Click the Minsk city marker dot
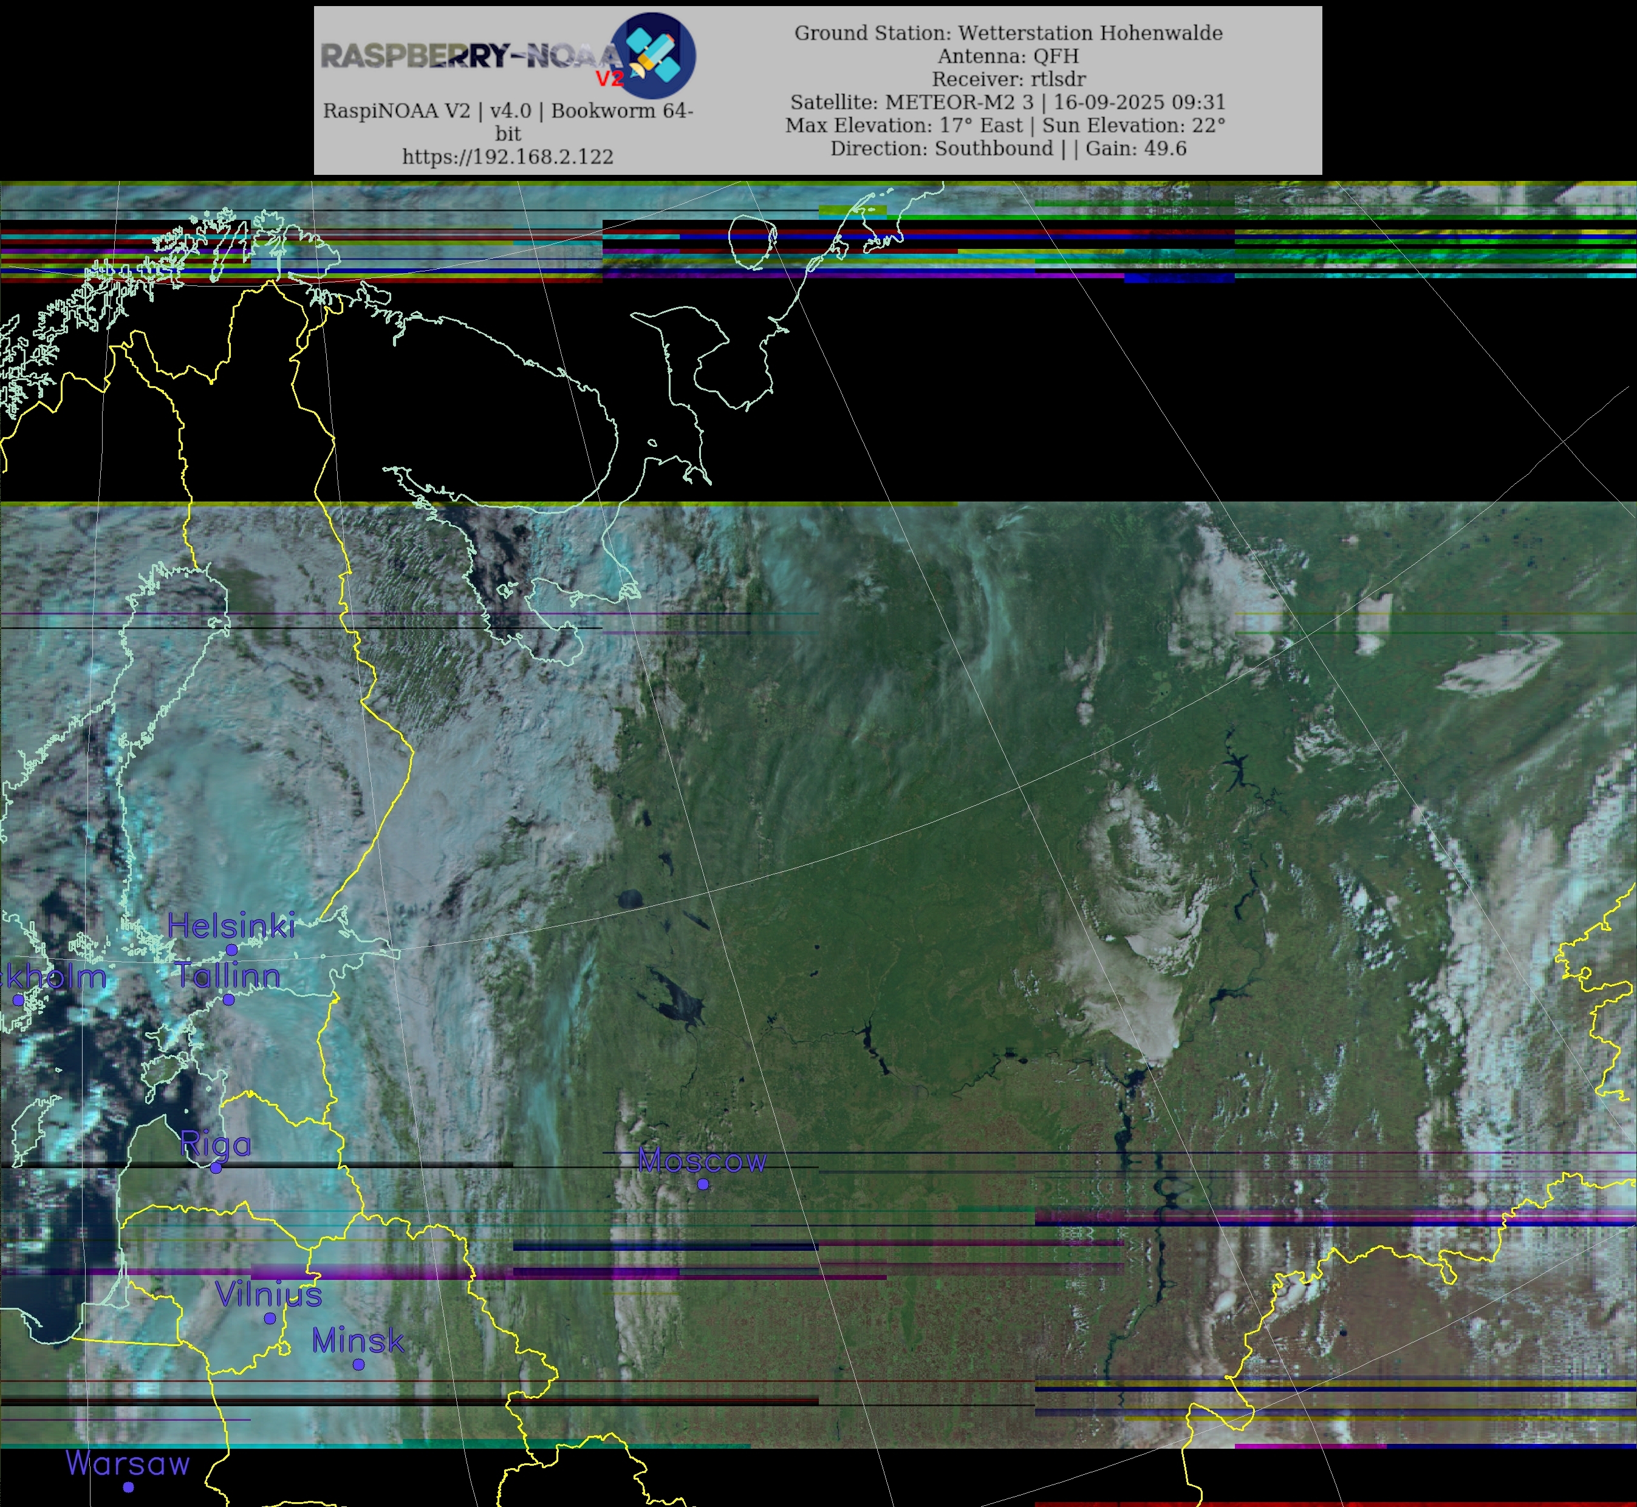 358,1365
